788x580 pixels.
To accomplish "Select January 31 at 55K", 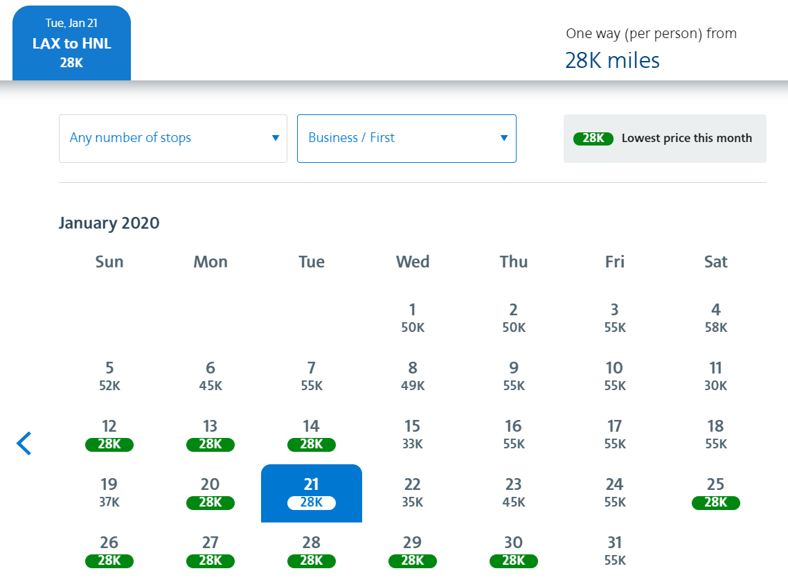I will pos(614,551).
